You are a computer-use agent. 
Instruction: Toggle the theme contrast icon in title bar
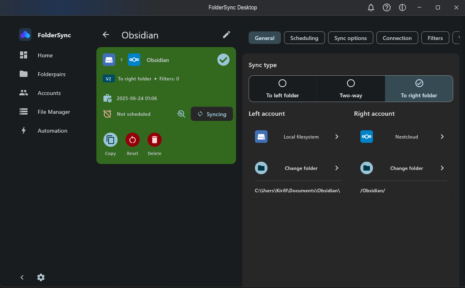[x=402, y=8]
